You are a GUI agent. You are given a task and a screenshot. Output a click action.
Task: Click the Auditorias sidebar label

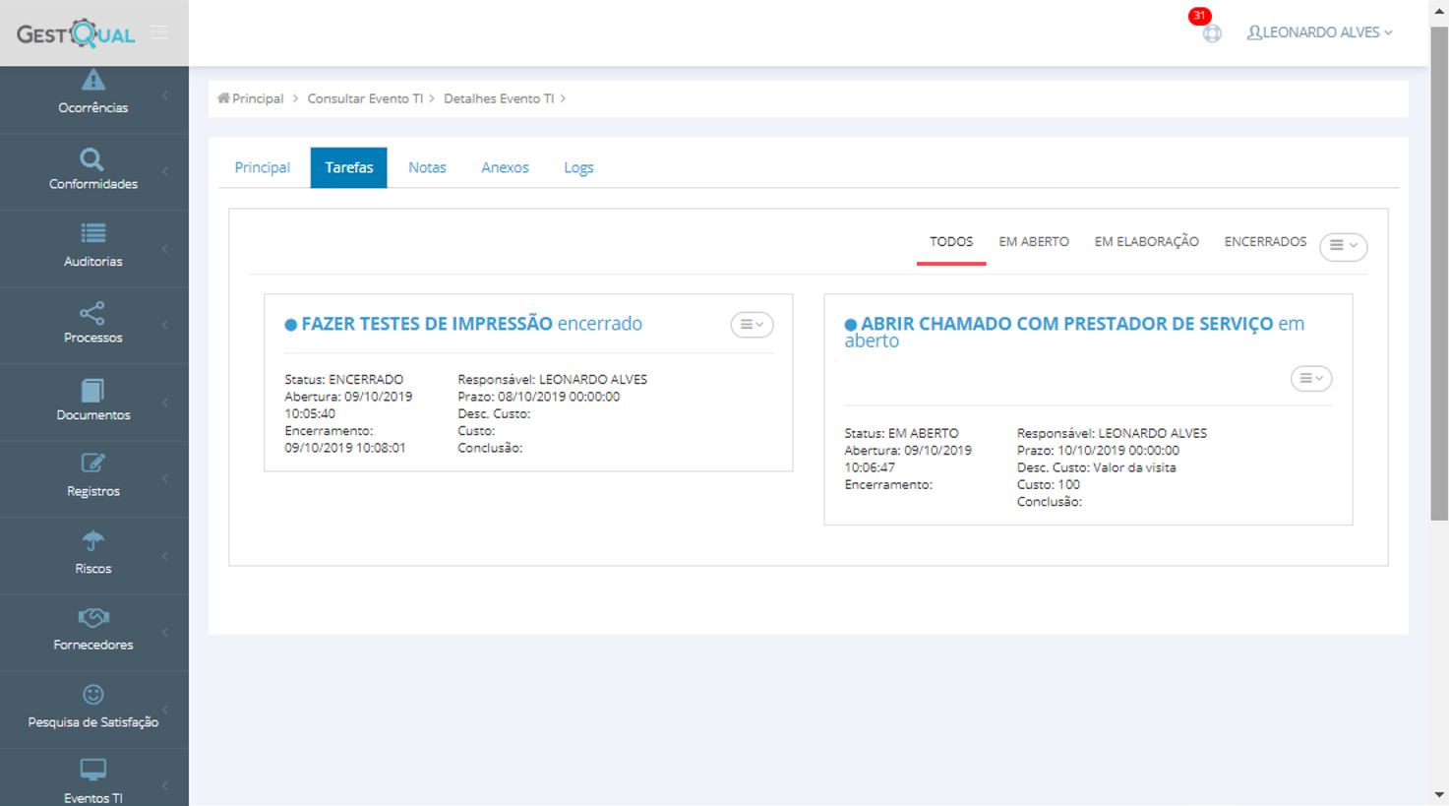(92, 261)
